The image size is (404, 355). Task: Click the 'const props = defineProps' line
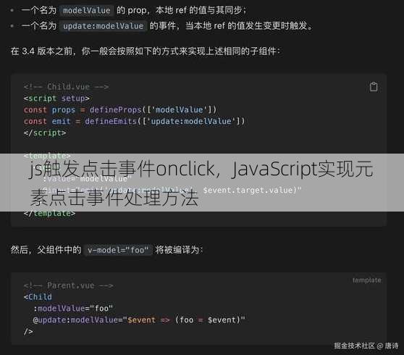coord(120,110)
